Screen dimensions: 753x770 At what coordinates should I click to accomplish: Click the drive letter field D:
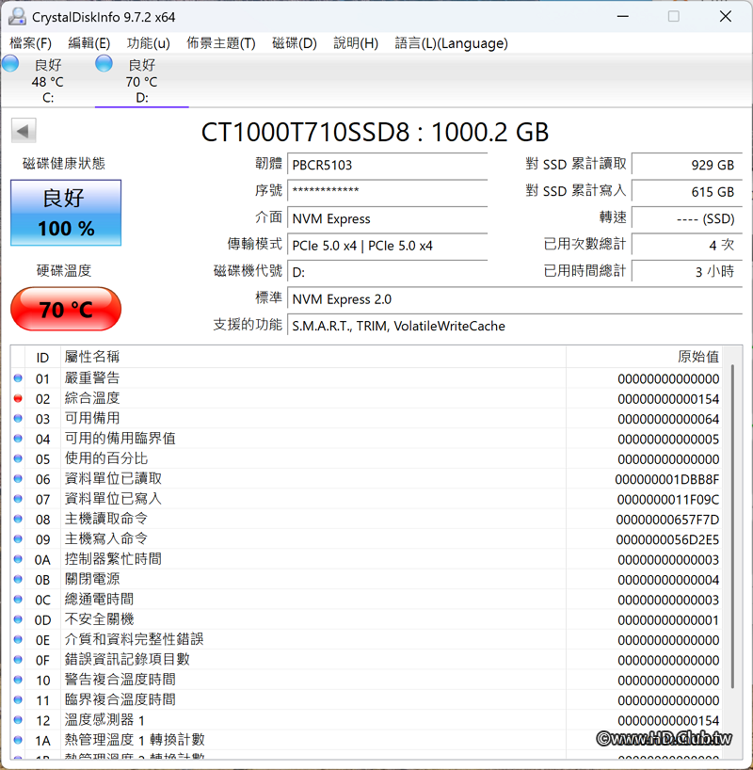point(387,271)
